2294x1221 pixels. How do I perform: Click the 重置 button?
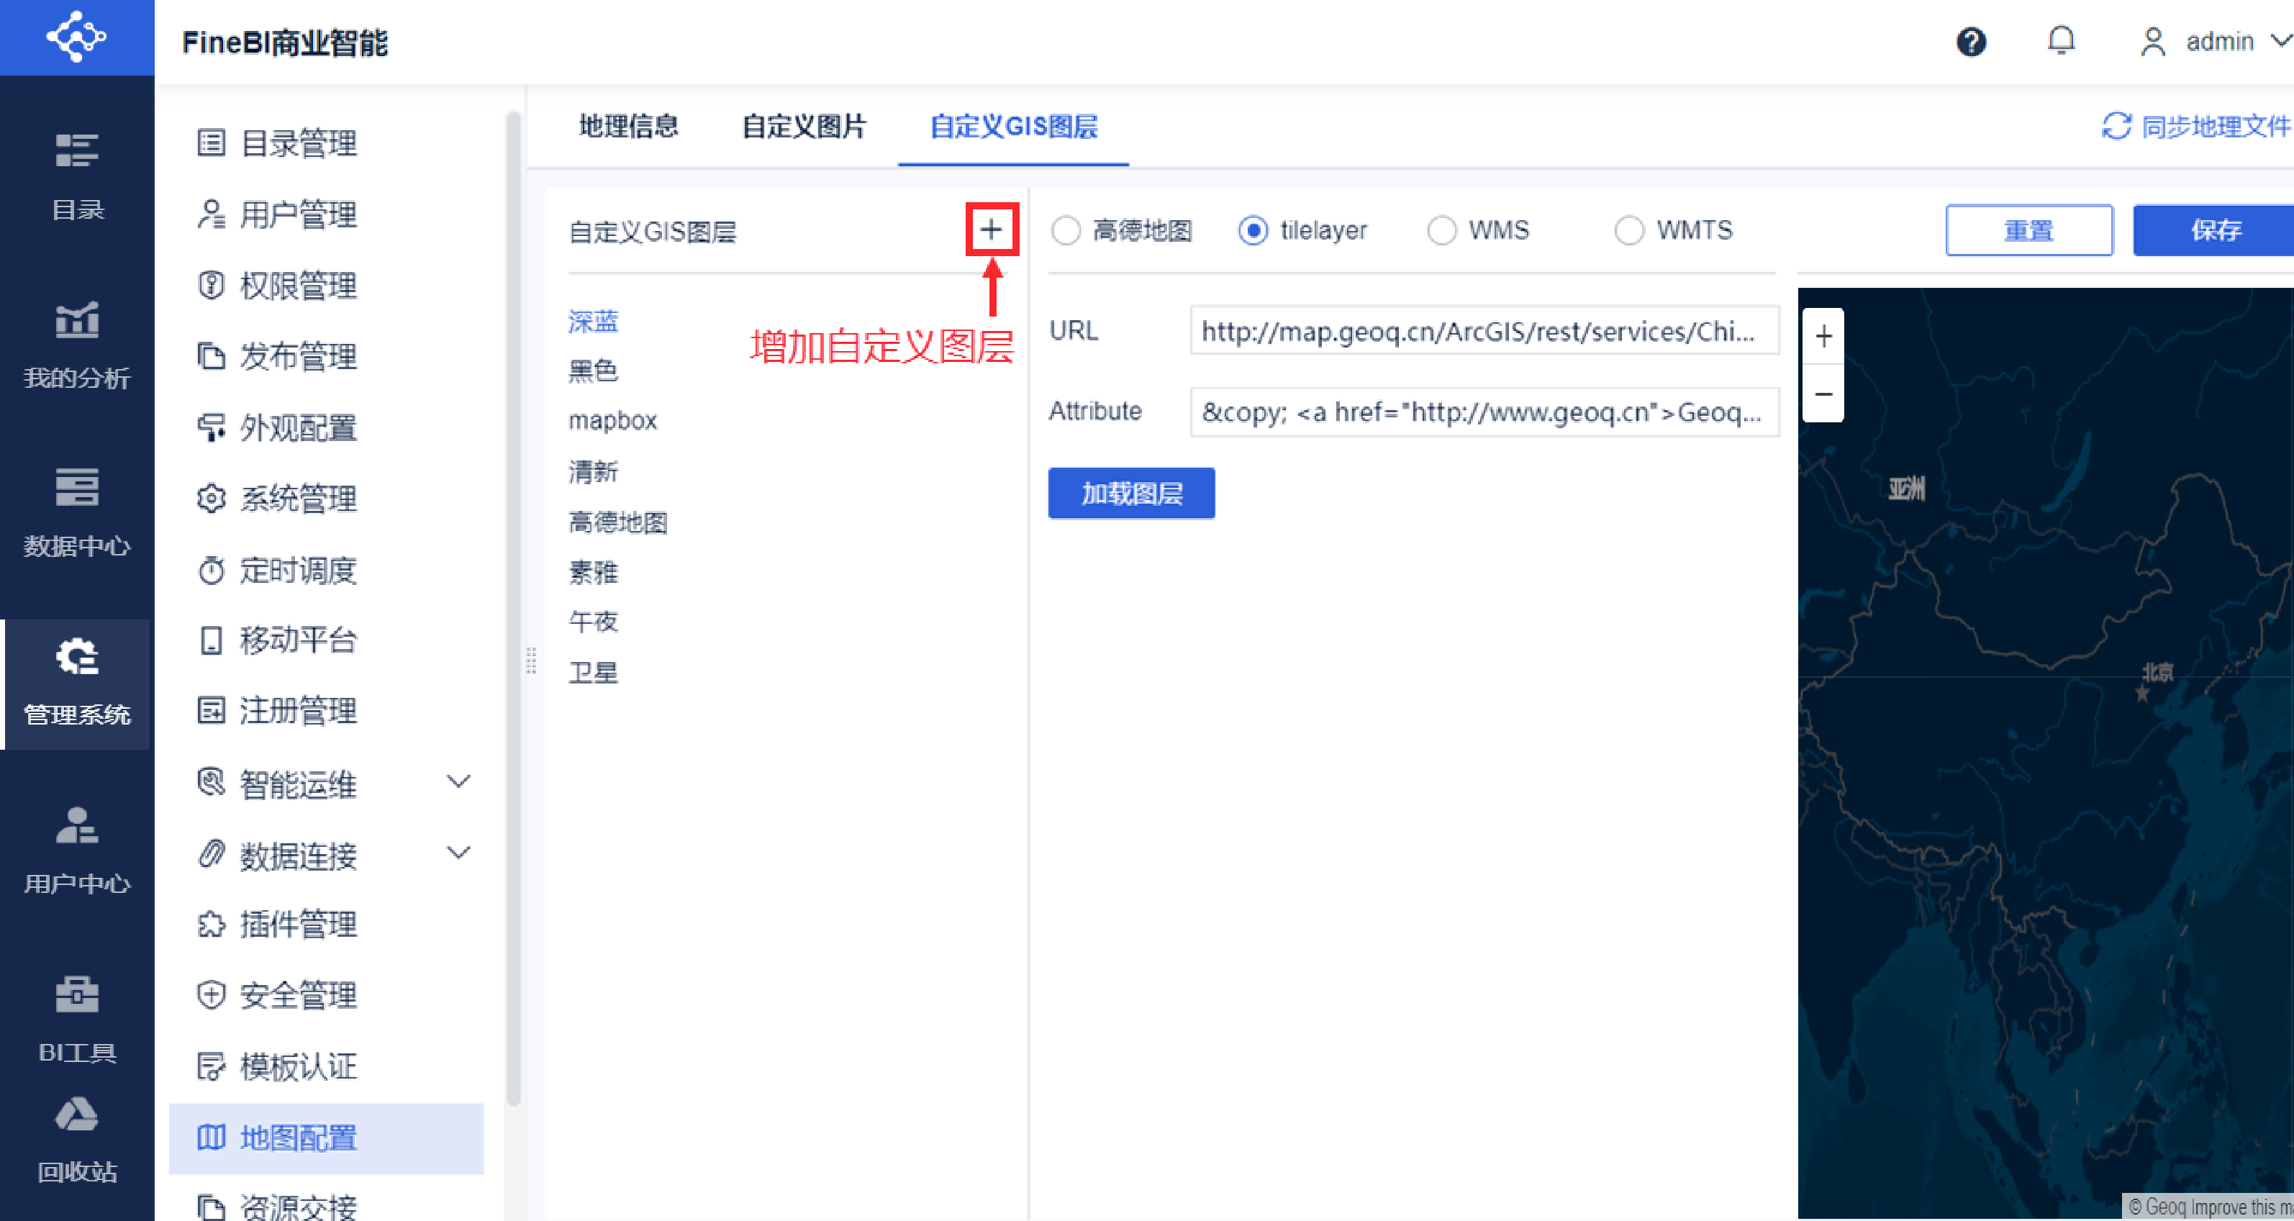(x=2028, y=231)
